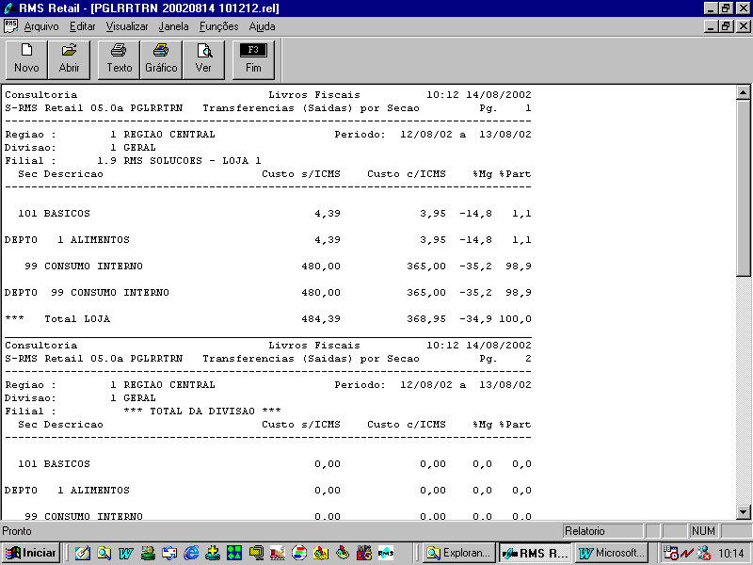Click the green-blue four-square quick launch icon
753x565 pixels.
coord(234,553)
